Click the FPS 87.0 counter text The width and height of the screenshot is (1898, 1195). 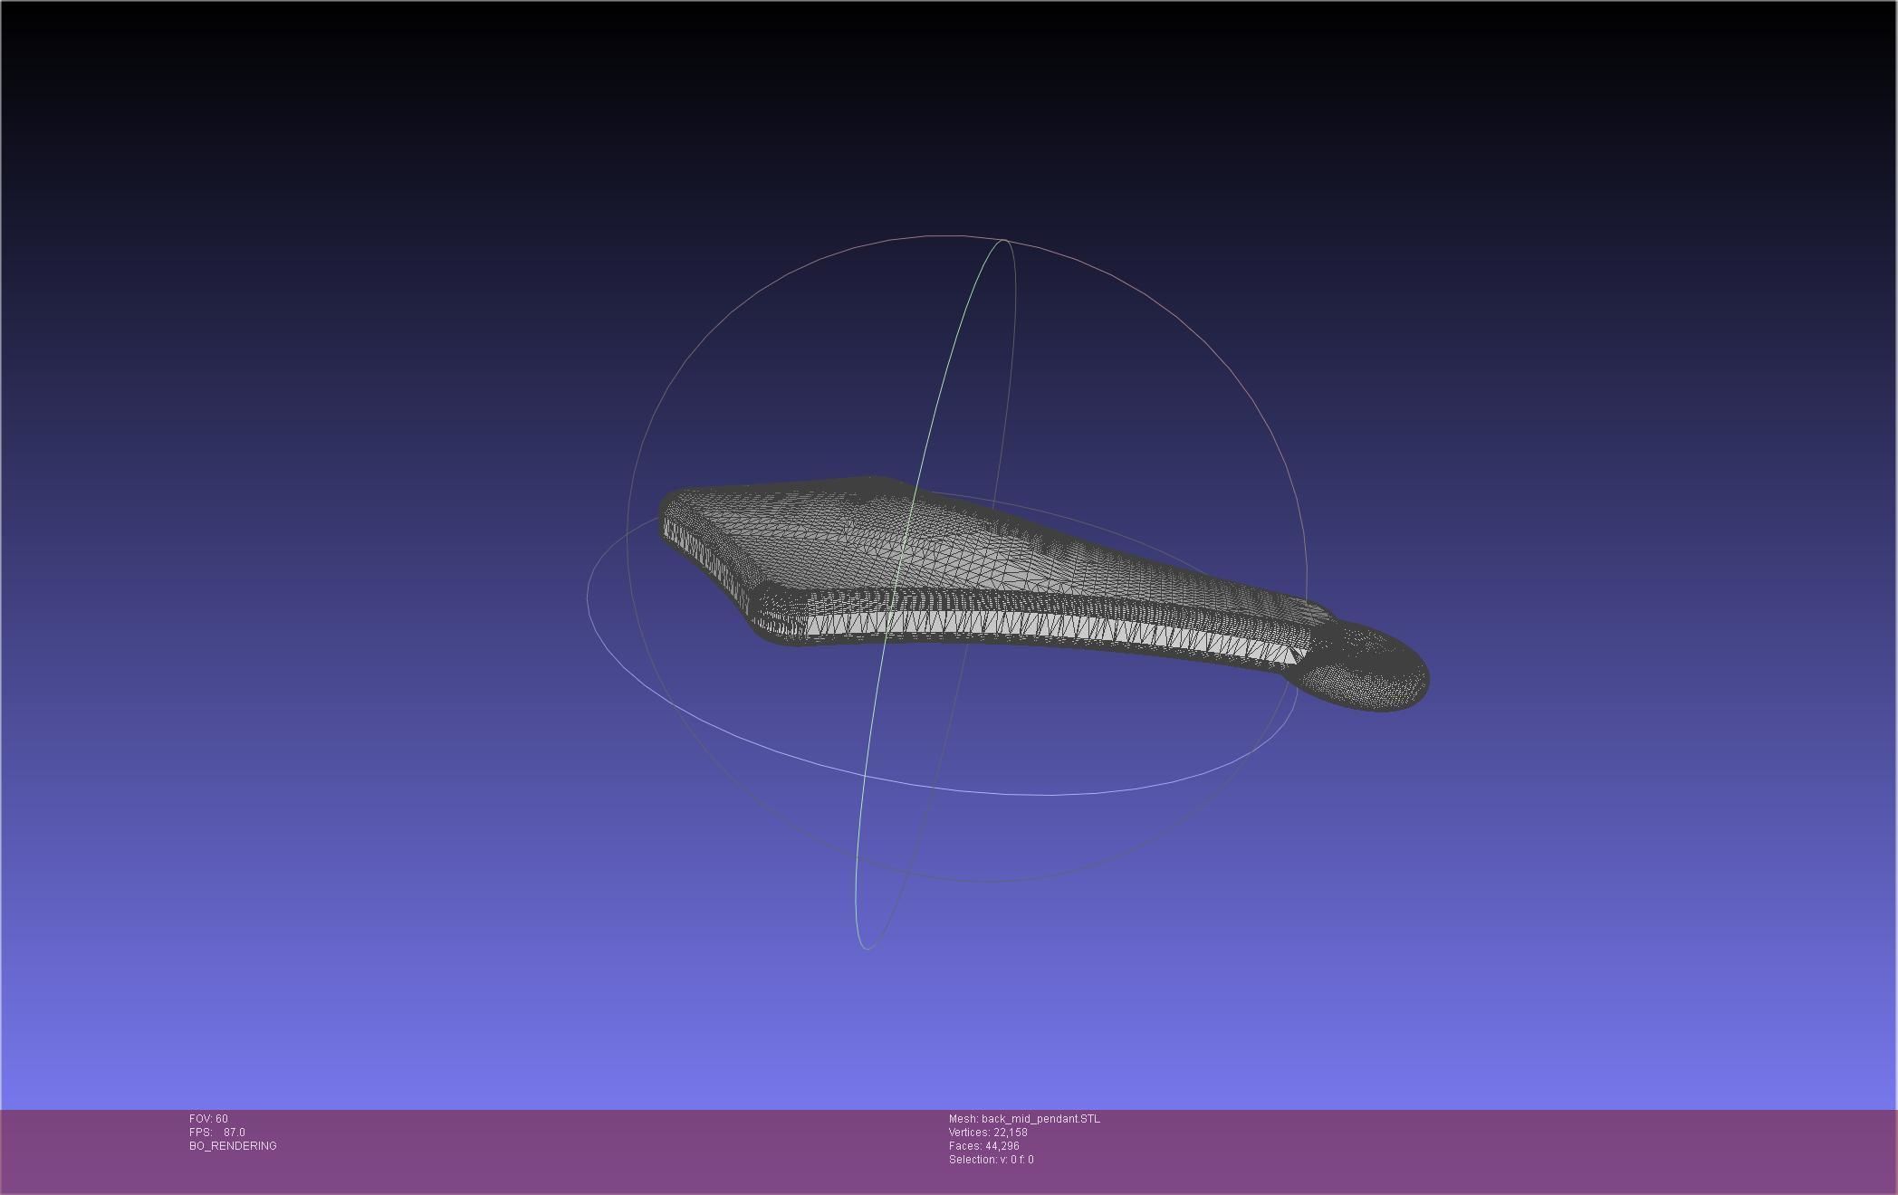216,1133
